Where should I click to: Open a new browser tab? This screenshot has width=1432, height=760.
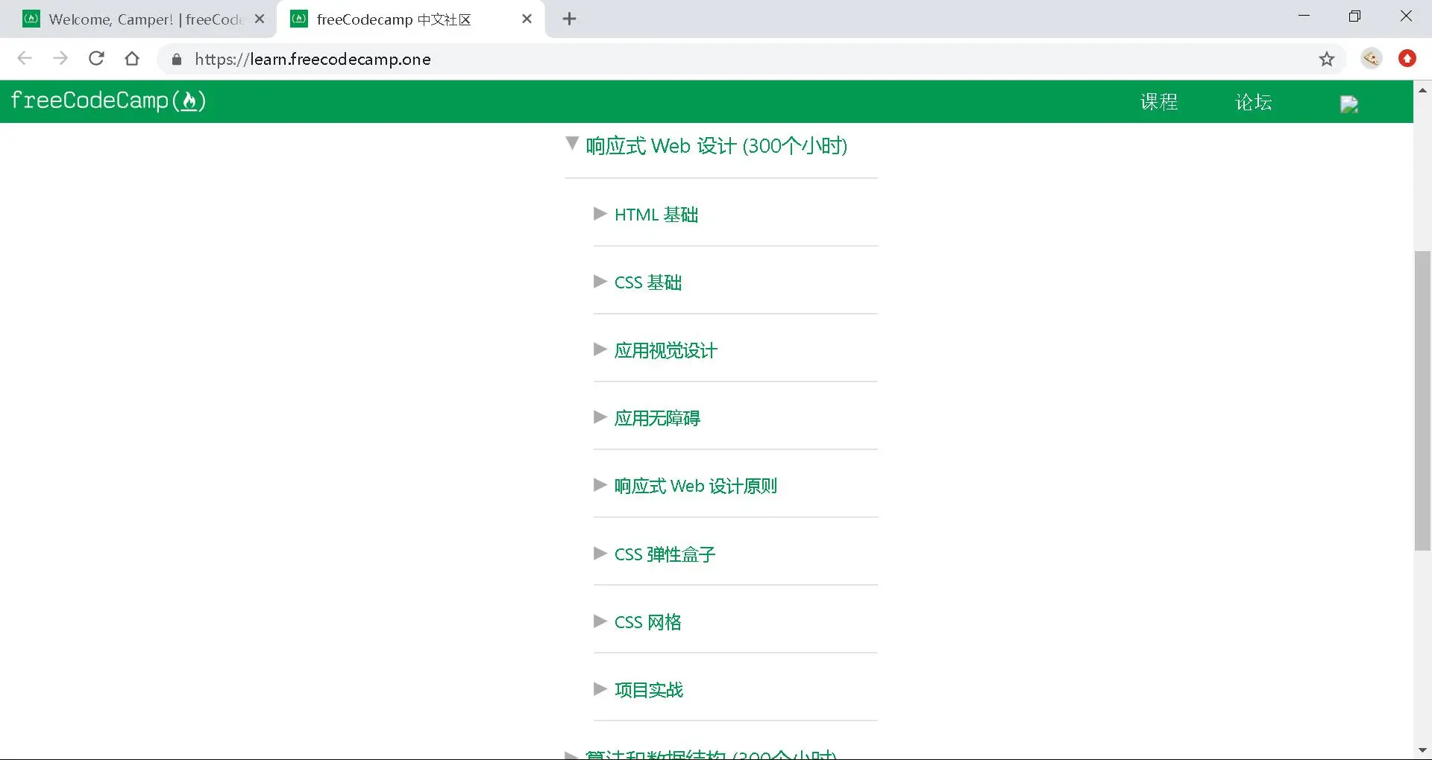pos(569,19)
